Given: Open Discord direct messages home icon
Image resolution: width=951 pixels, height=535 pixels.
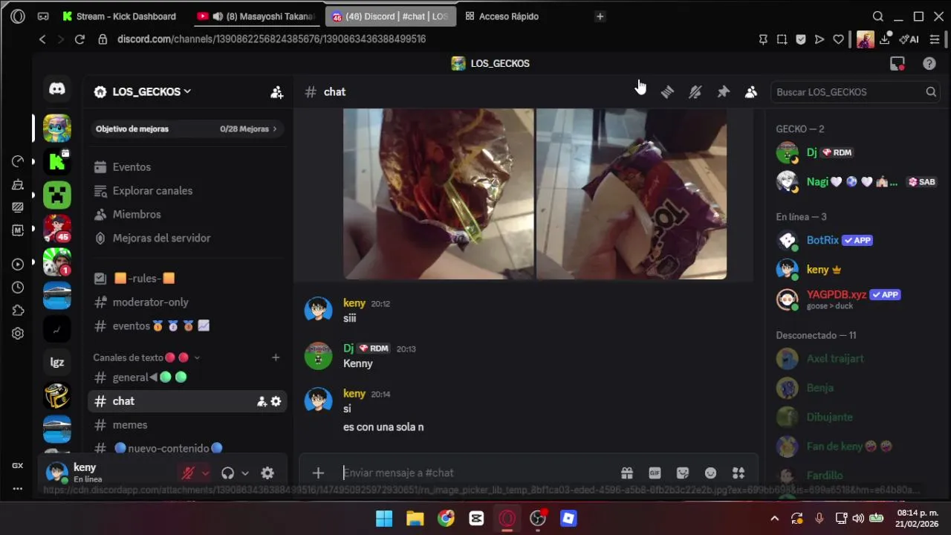Looking at the screenshot, I should coord(57,89).
